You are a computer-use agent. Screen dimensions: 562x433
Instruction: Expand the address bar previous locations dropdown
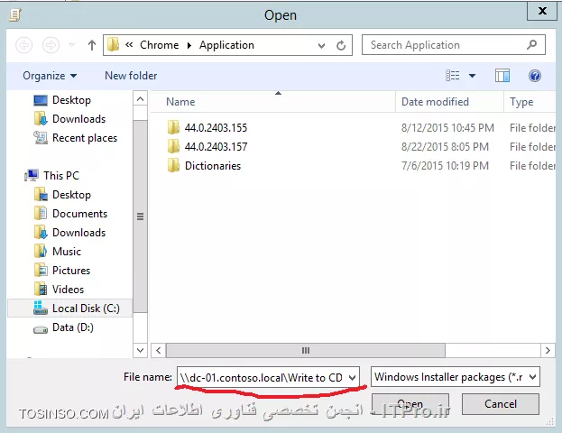tap(321, 45)
